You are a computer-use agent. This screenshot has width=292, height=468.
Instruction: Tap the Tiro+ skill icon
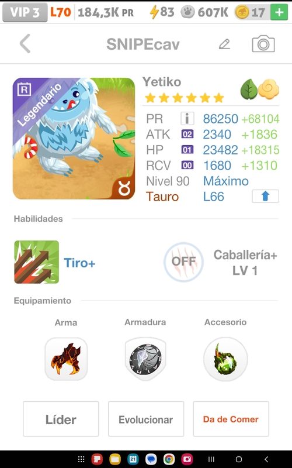37,262
